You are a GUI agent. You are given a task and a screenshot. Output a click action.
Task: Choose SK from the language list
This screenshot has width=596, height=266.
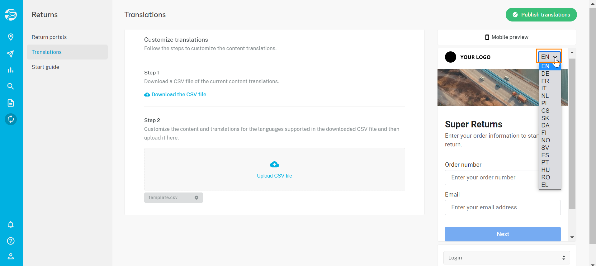(550, 118)
